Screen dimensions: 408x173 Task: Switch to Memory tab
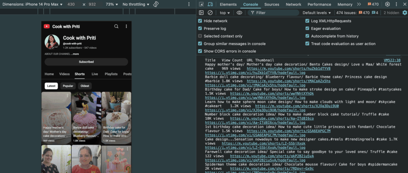(x=345, y=4)
